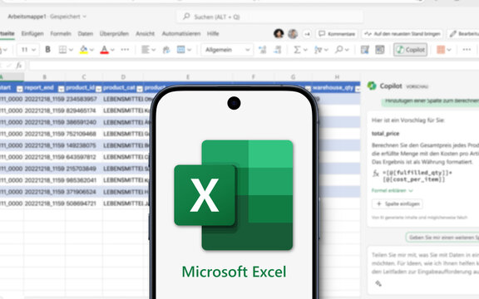Expand the borders dropdown arrow
Screen dimensions: 479x299
pyautogui.click(x=71, y=50)
